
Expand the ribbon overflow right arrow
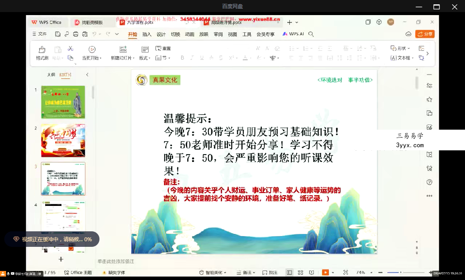pyautogui.click(x=428, y=53)
